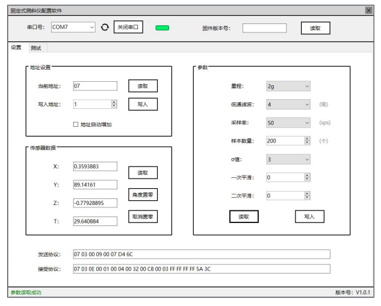Image resolution: width=381 pixels, height=306 pixels.
Task: Close the configuration software window
Action: (368, 11)
